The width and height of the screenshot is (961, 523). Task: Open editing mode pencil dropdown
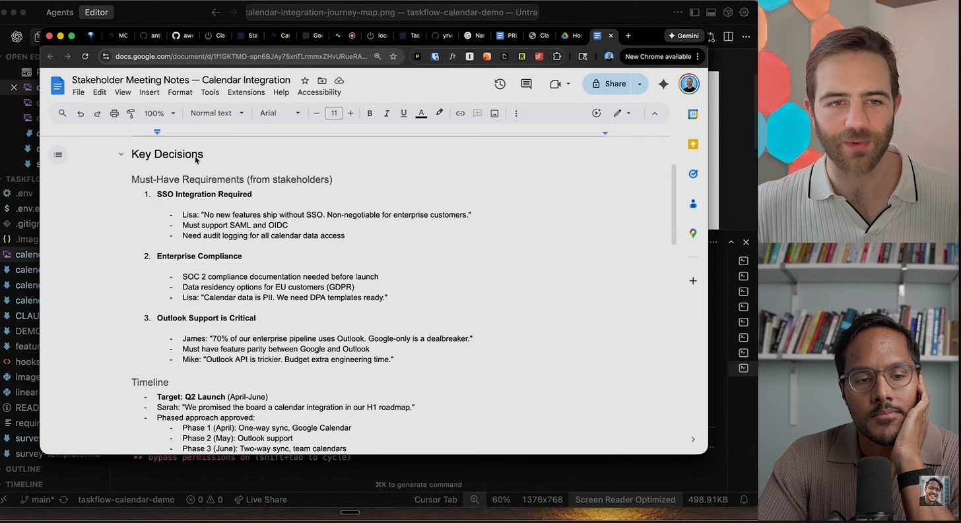[622, 113]
